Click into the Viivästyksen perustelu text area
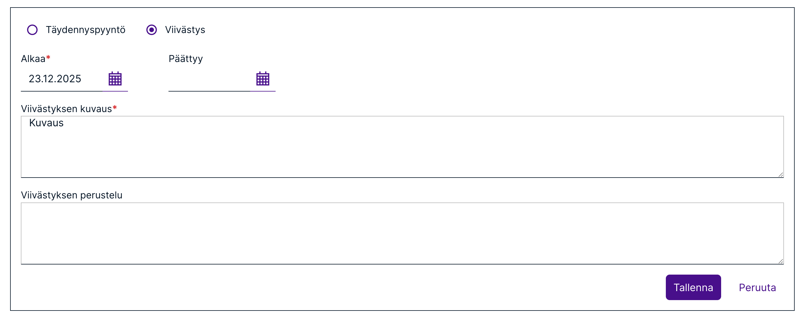The height and width of the screenshot is (314, 799). click(x=402, y=233)
